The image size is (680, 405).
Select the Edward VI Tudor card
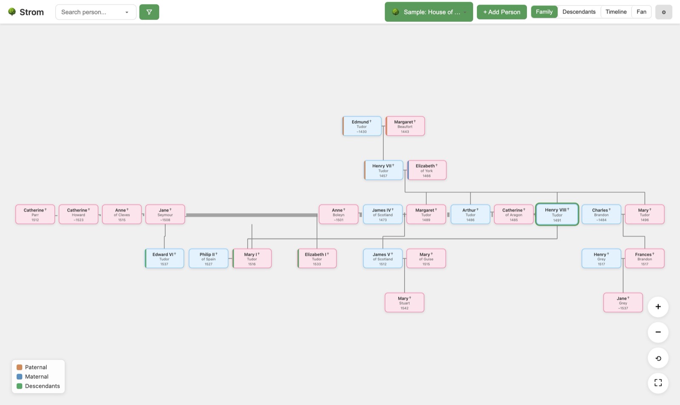pyautogui.click(x=164, y=259)
